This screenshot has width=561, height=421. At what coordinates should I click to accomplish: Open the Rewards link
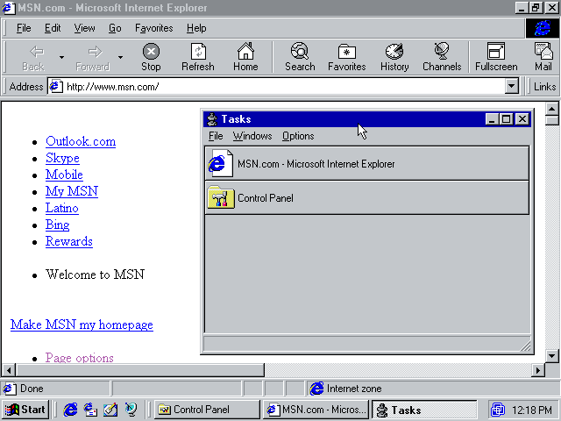69,241
